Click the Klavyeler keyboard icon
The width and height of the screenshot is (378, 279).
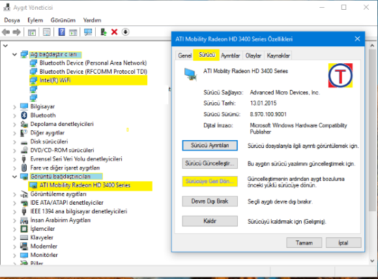pos(24,237)
